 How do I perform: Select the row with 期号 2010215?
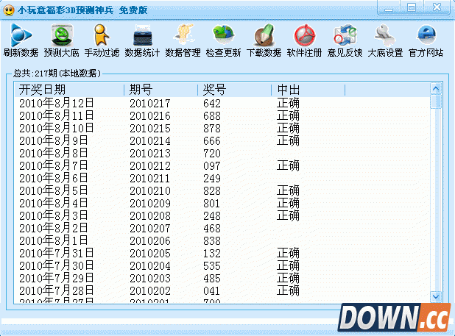[222, 129]
